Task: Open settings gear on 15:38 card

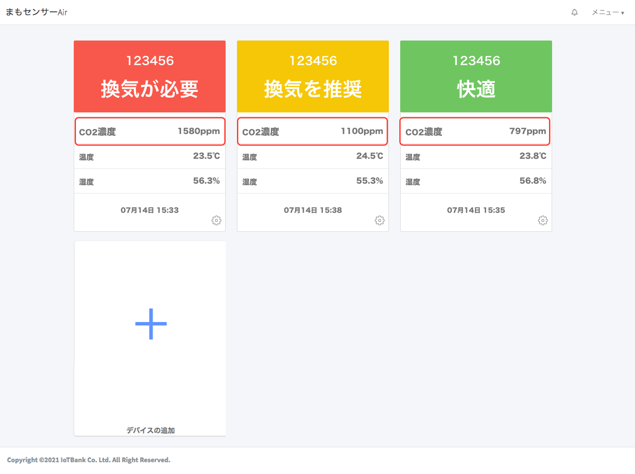Action: [380, 220]
